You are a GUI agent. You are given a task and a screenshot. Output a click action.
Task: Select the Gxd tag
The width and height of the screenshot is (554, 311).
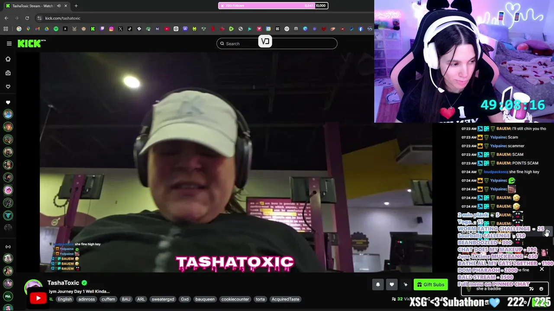[x=185, y=299]
